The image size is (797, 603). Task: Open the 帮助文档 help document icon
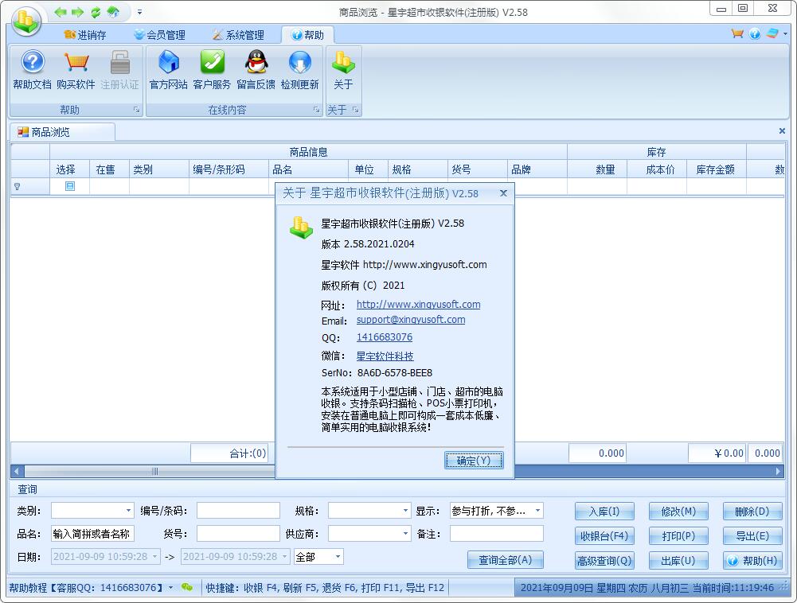[x=32, y=64]
